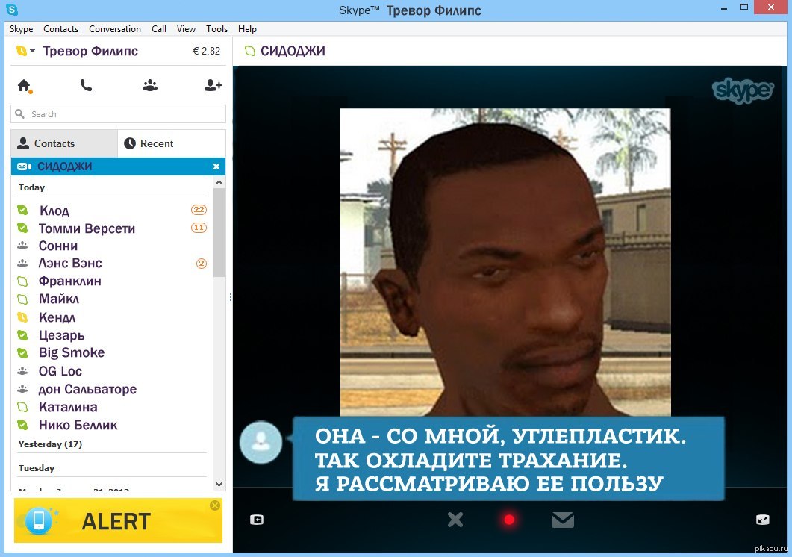Click the envelope message icon
The image size is (792, 557).
click(563, 520)
